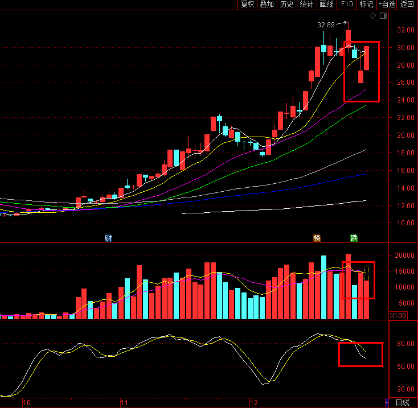The image size is (418, 408).
Task: Open the 复权 menu button
Action: pyautogui.click(x=247, y=5)
